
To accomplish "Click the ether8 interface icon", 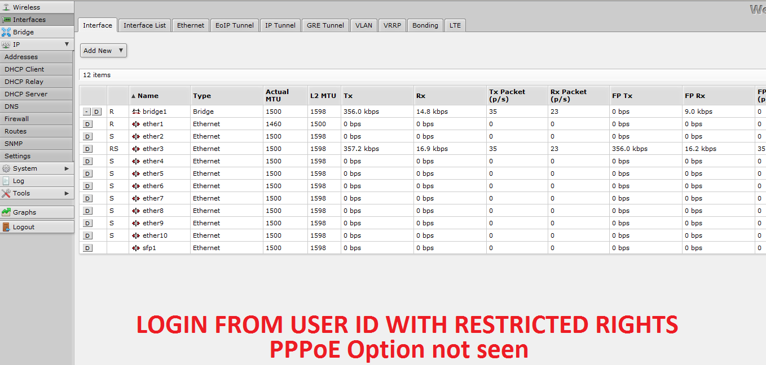I will pyautogui.click(x=136, y=211).
